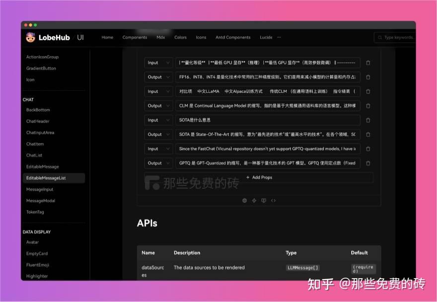Delete the first Input message row via trash icon
The width and height of the screenshot is (437, 302).
367,62
